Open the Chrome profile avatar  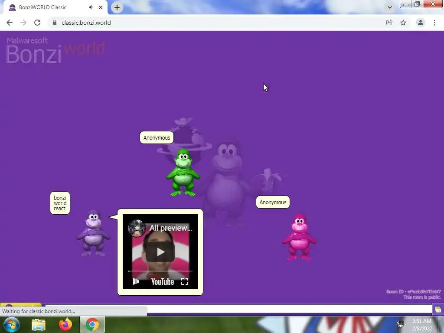pyautogui.click(x=421, y=23)
